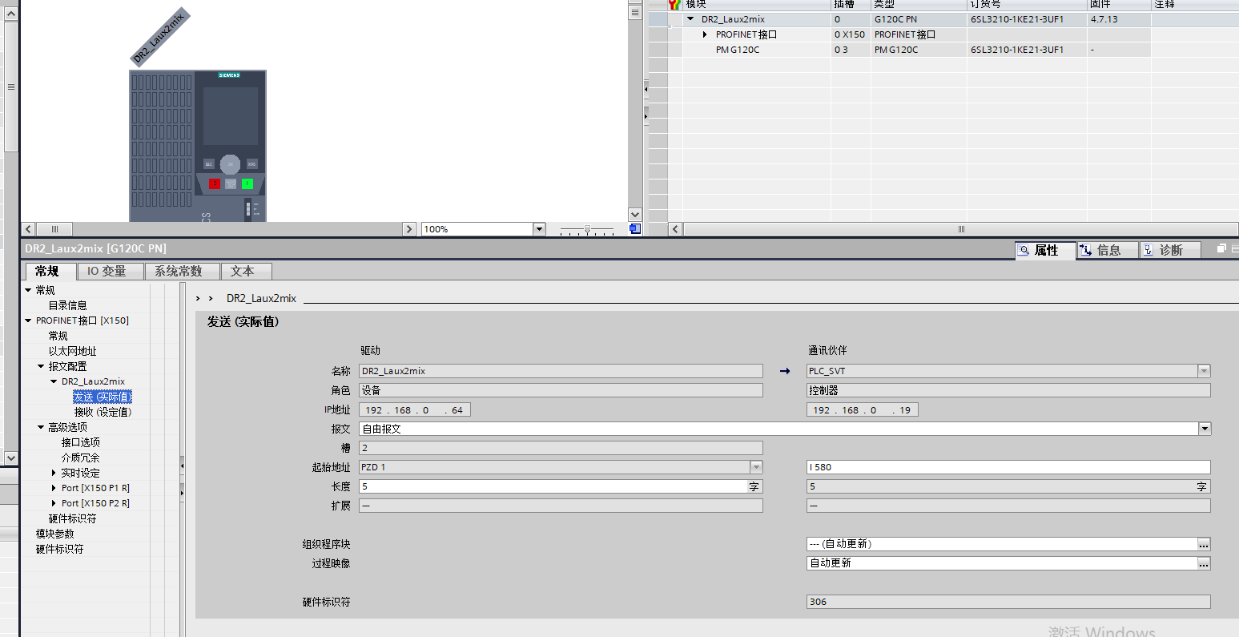This screenshot has width=1239, height=637.
Task: Open the 起始地址 PZD 1 dropdown
Action: (756, 467)
